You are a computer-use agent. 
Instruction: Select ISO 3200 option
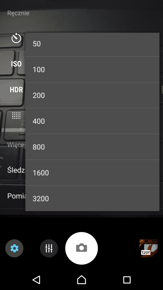92,198
